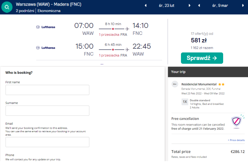Click the Sprawdź button
This screenshot has height=163, width=248.
[x=202, y=58]
